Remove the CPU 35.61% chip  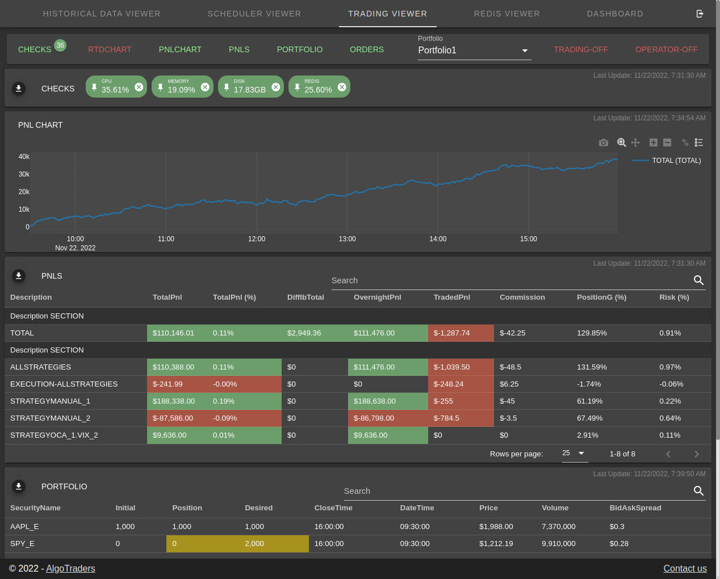click(139, 87)
